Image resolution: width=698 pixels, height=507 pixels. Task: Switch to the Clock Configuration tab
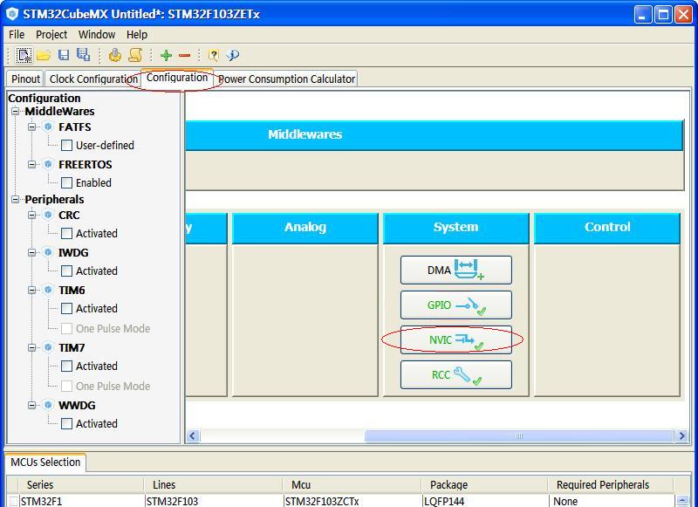tap(93, 79)
